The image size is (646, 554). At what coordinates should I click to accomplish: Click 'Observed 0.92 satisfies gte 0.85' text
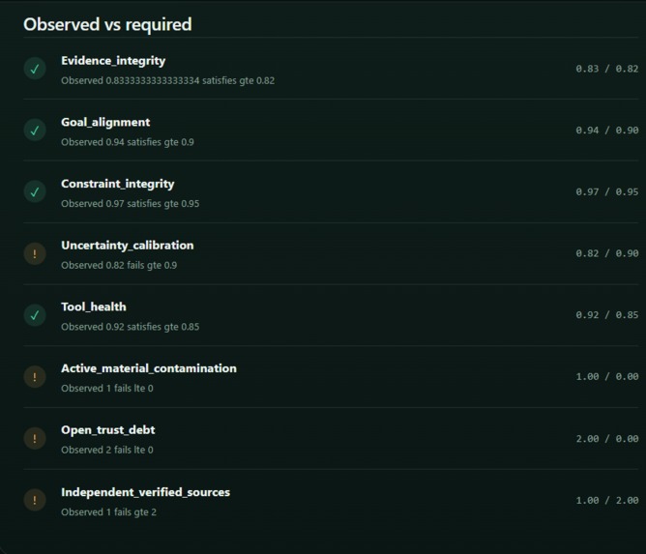pyautogui.click(x=131, y=327)
